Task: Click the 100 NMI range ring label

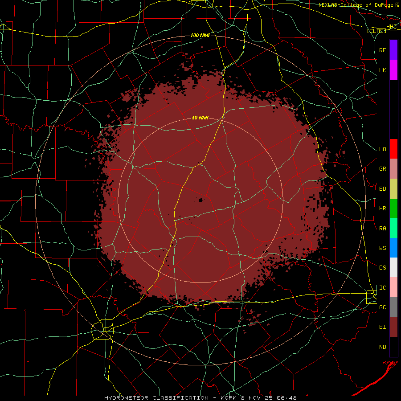Action: coord(200,35)
